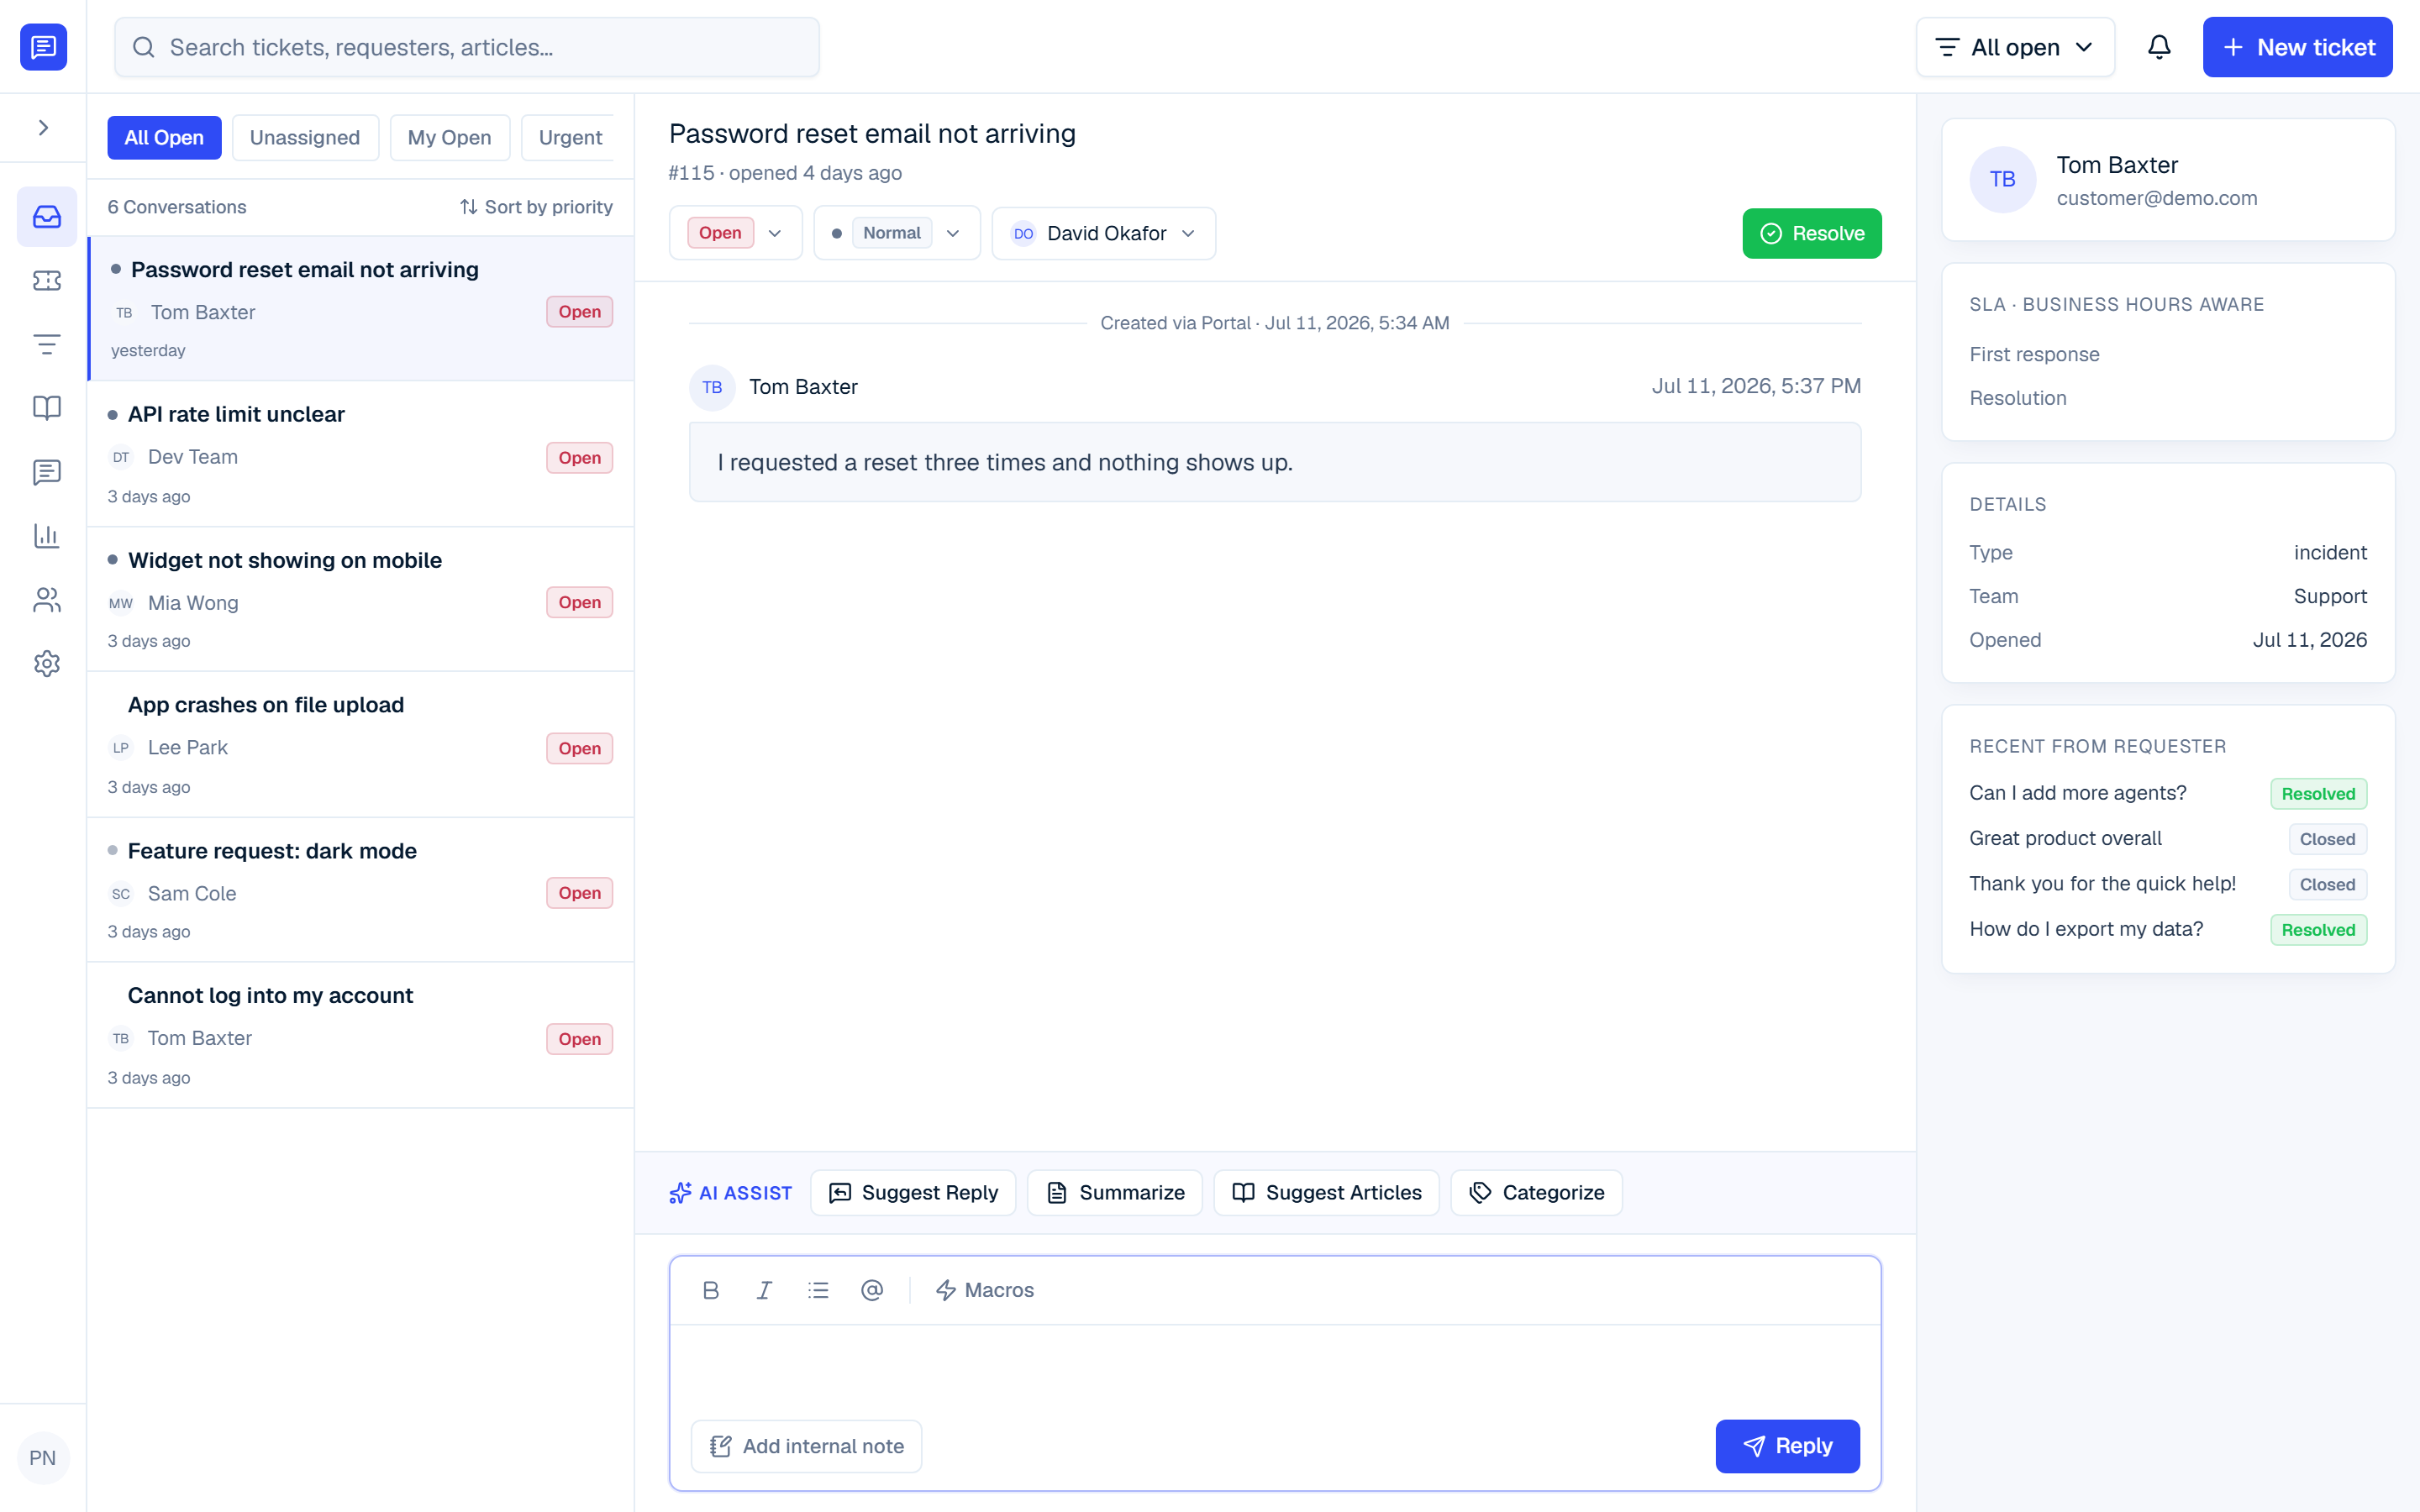This screenshot has width=2420, height=1512.
Task: Click the TB requester avatar in sidebar card
Action: [2002, 179]
